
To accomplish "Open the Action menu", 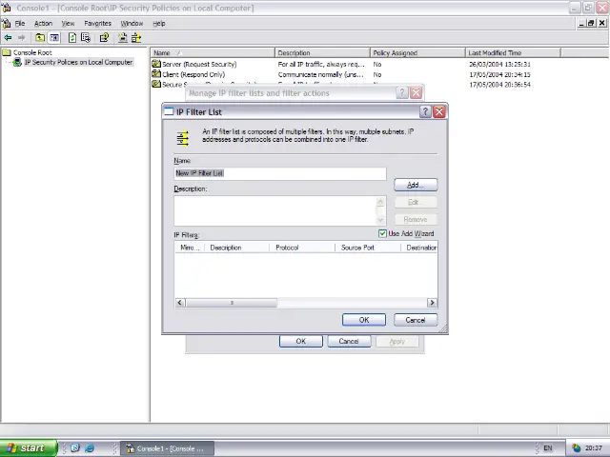I will pyautogui.click(x=43, y=23).
